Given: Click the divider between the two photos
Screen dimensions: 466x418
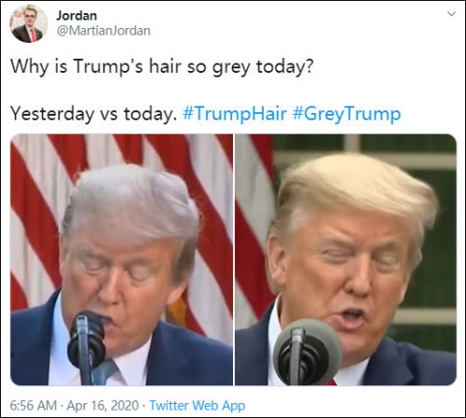Looking at the screenshot, I should pyautogui.click(x=234, y=259).
